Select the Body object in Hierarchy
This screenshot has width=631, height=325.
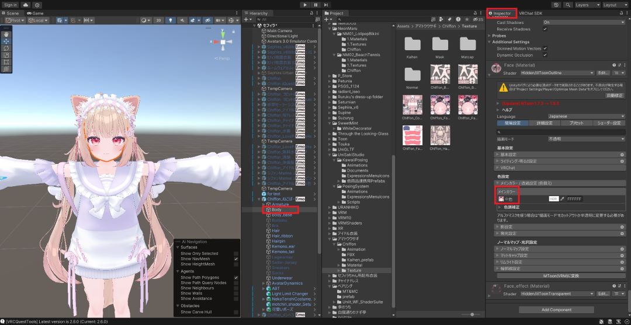coord(276,209)
